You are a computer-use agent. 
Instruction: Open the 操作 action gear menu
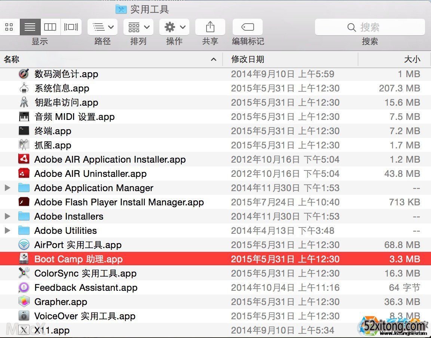pos(174,27)
